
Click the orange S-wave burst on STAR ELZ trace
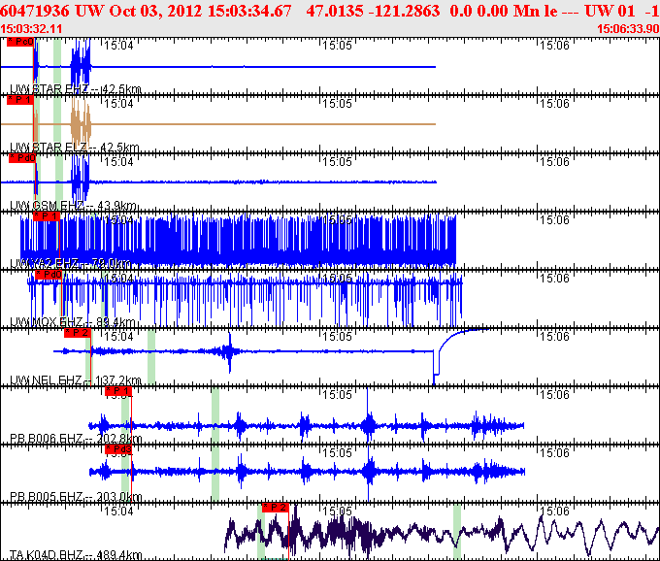(81, 123)
